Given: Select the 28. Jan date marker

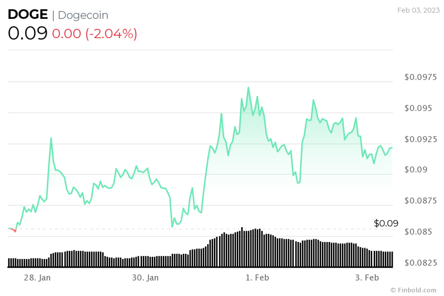Looking at the screenshot, I should pyautogui.click(x=38, y=278).
